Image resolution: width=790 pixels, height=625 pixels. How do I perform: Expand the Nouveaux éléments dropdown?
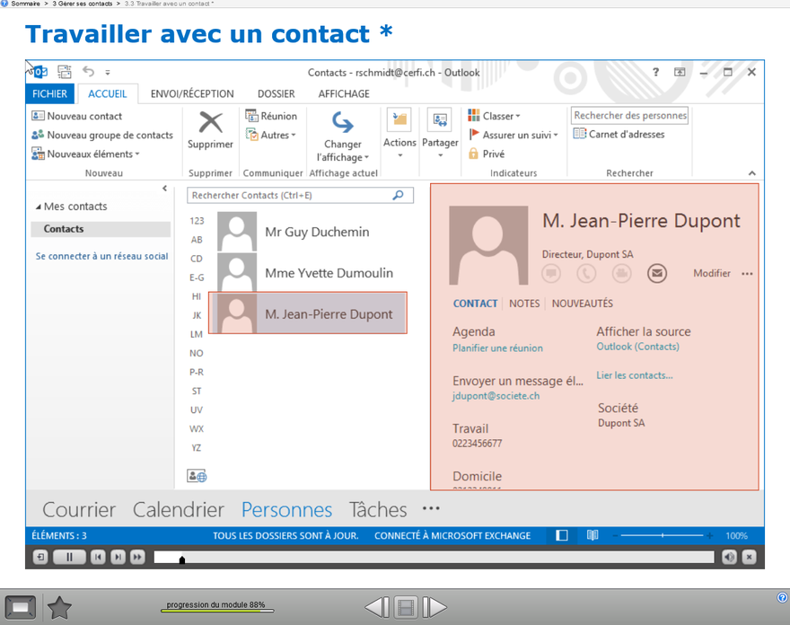pyautogui.click(x=86, y=154)
